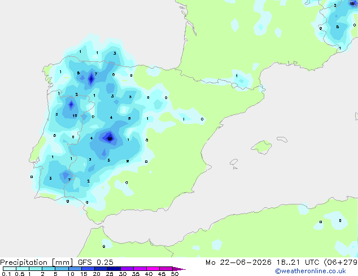Viewport: 358px width, 276px height.
Task: Click the '30' legend scale label
Action: 123,274
